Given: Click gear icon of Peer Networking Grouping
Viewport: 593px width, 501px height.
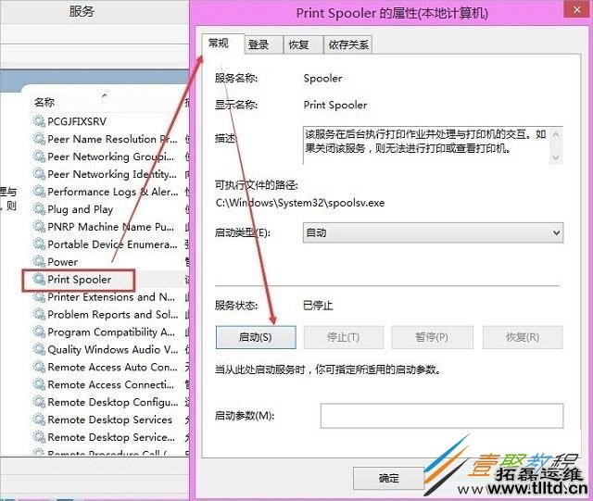Looking at the screenshot, I should pos(39,157).
